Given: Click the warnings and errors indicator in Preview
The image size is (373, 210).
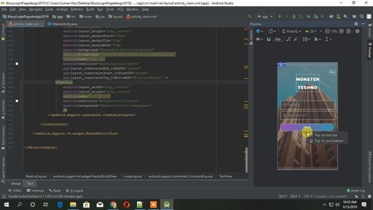Looking at the screenshot, I should (x=357, y=31).
